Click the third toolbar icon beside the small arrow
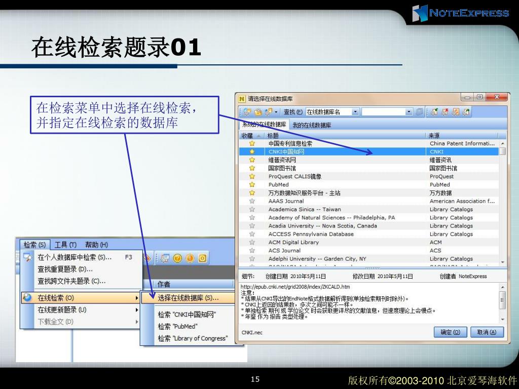519x389 pixels. pyautogui.click(x=269, y=112)
